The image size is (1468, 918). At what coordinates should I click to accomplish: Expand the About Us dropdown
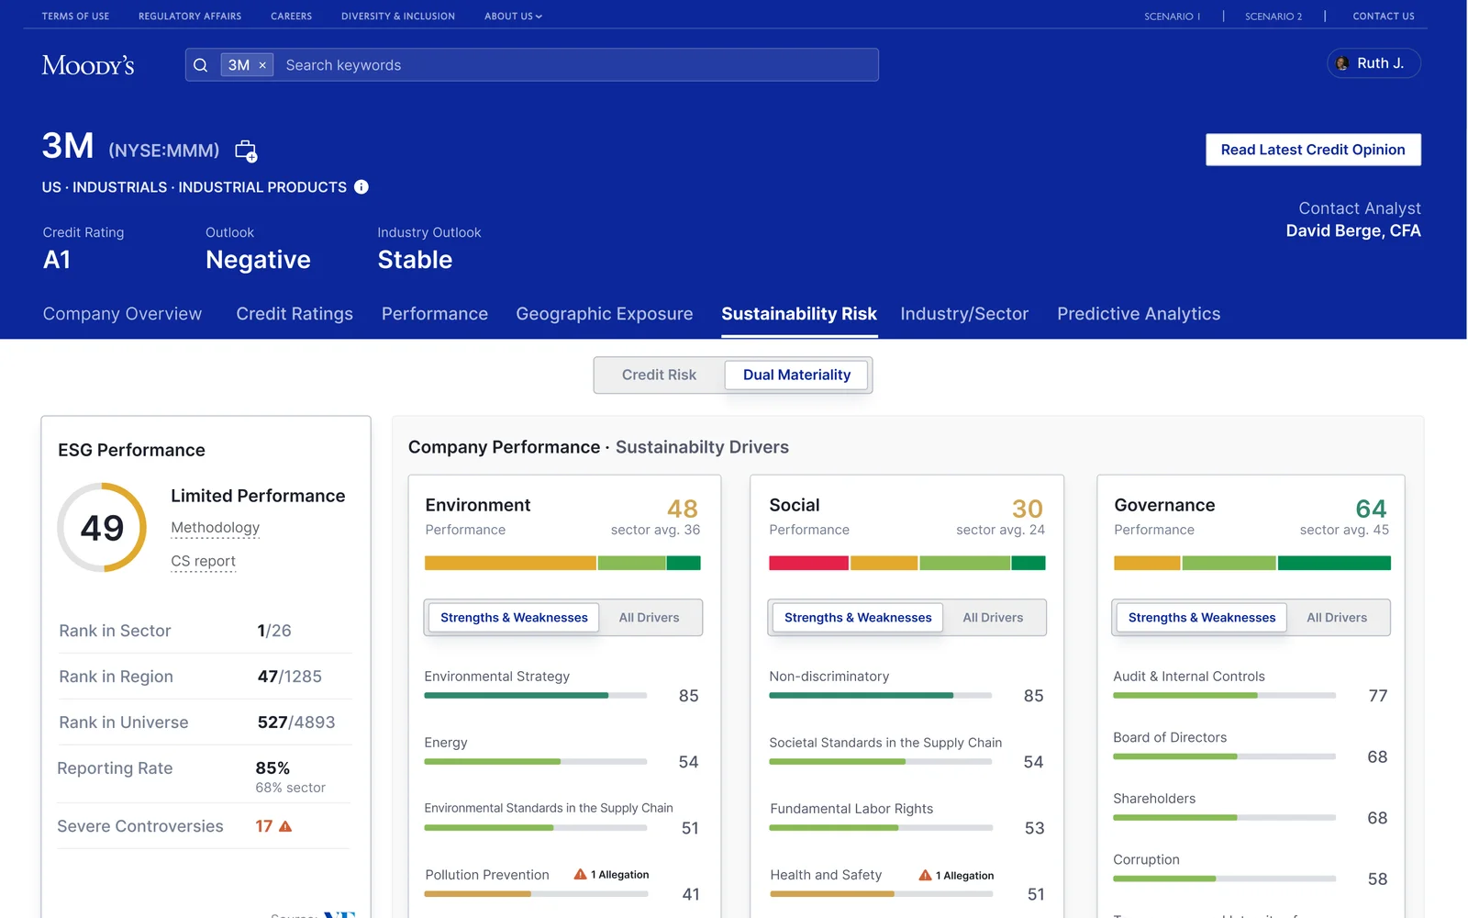tap(513, 17)
